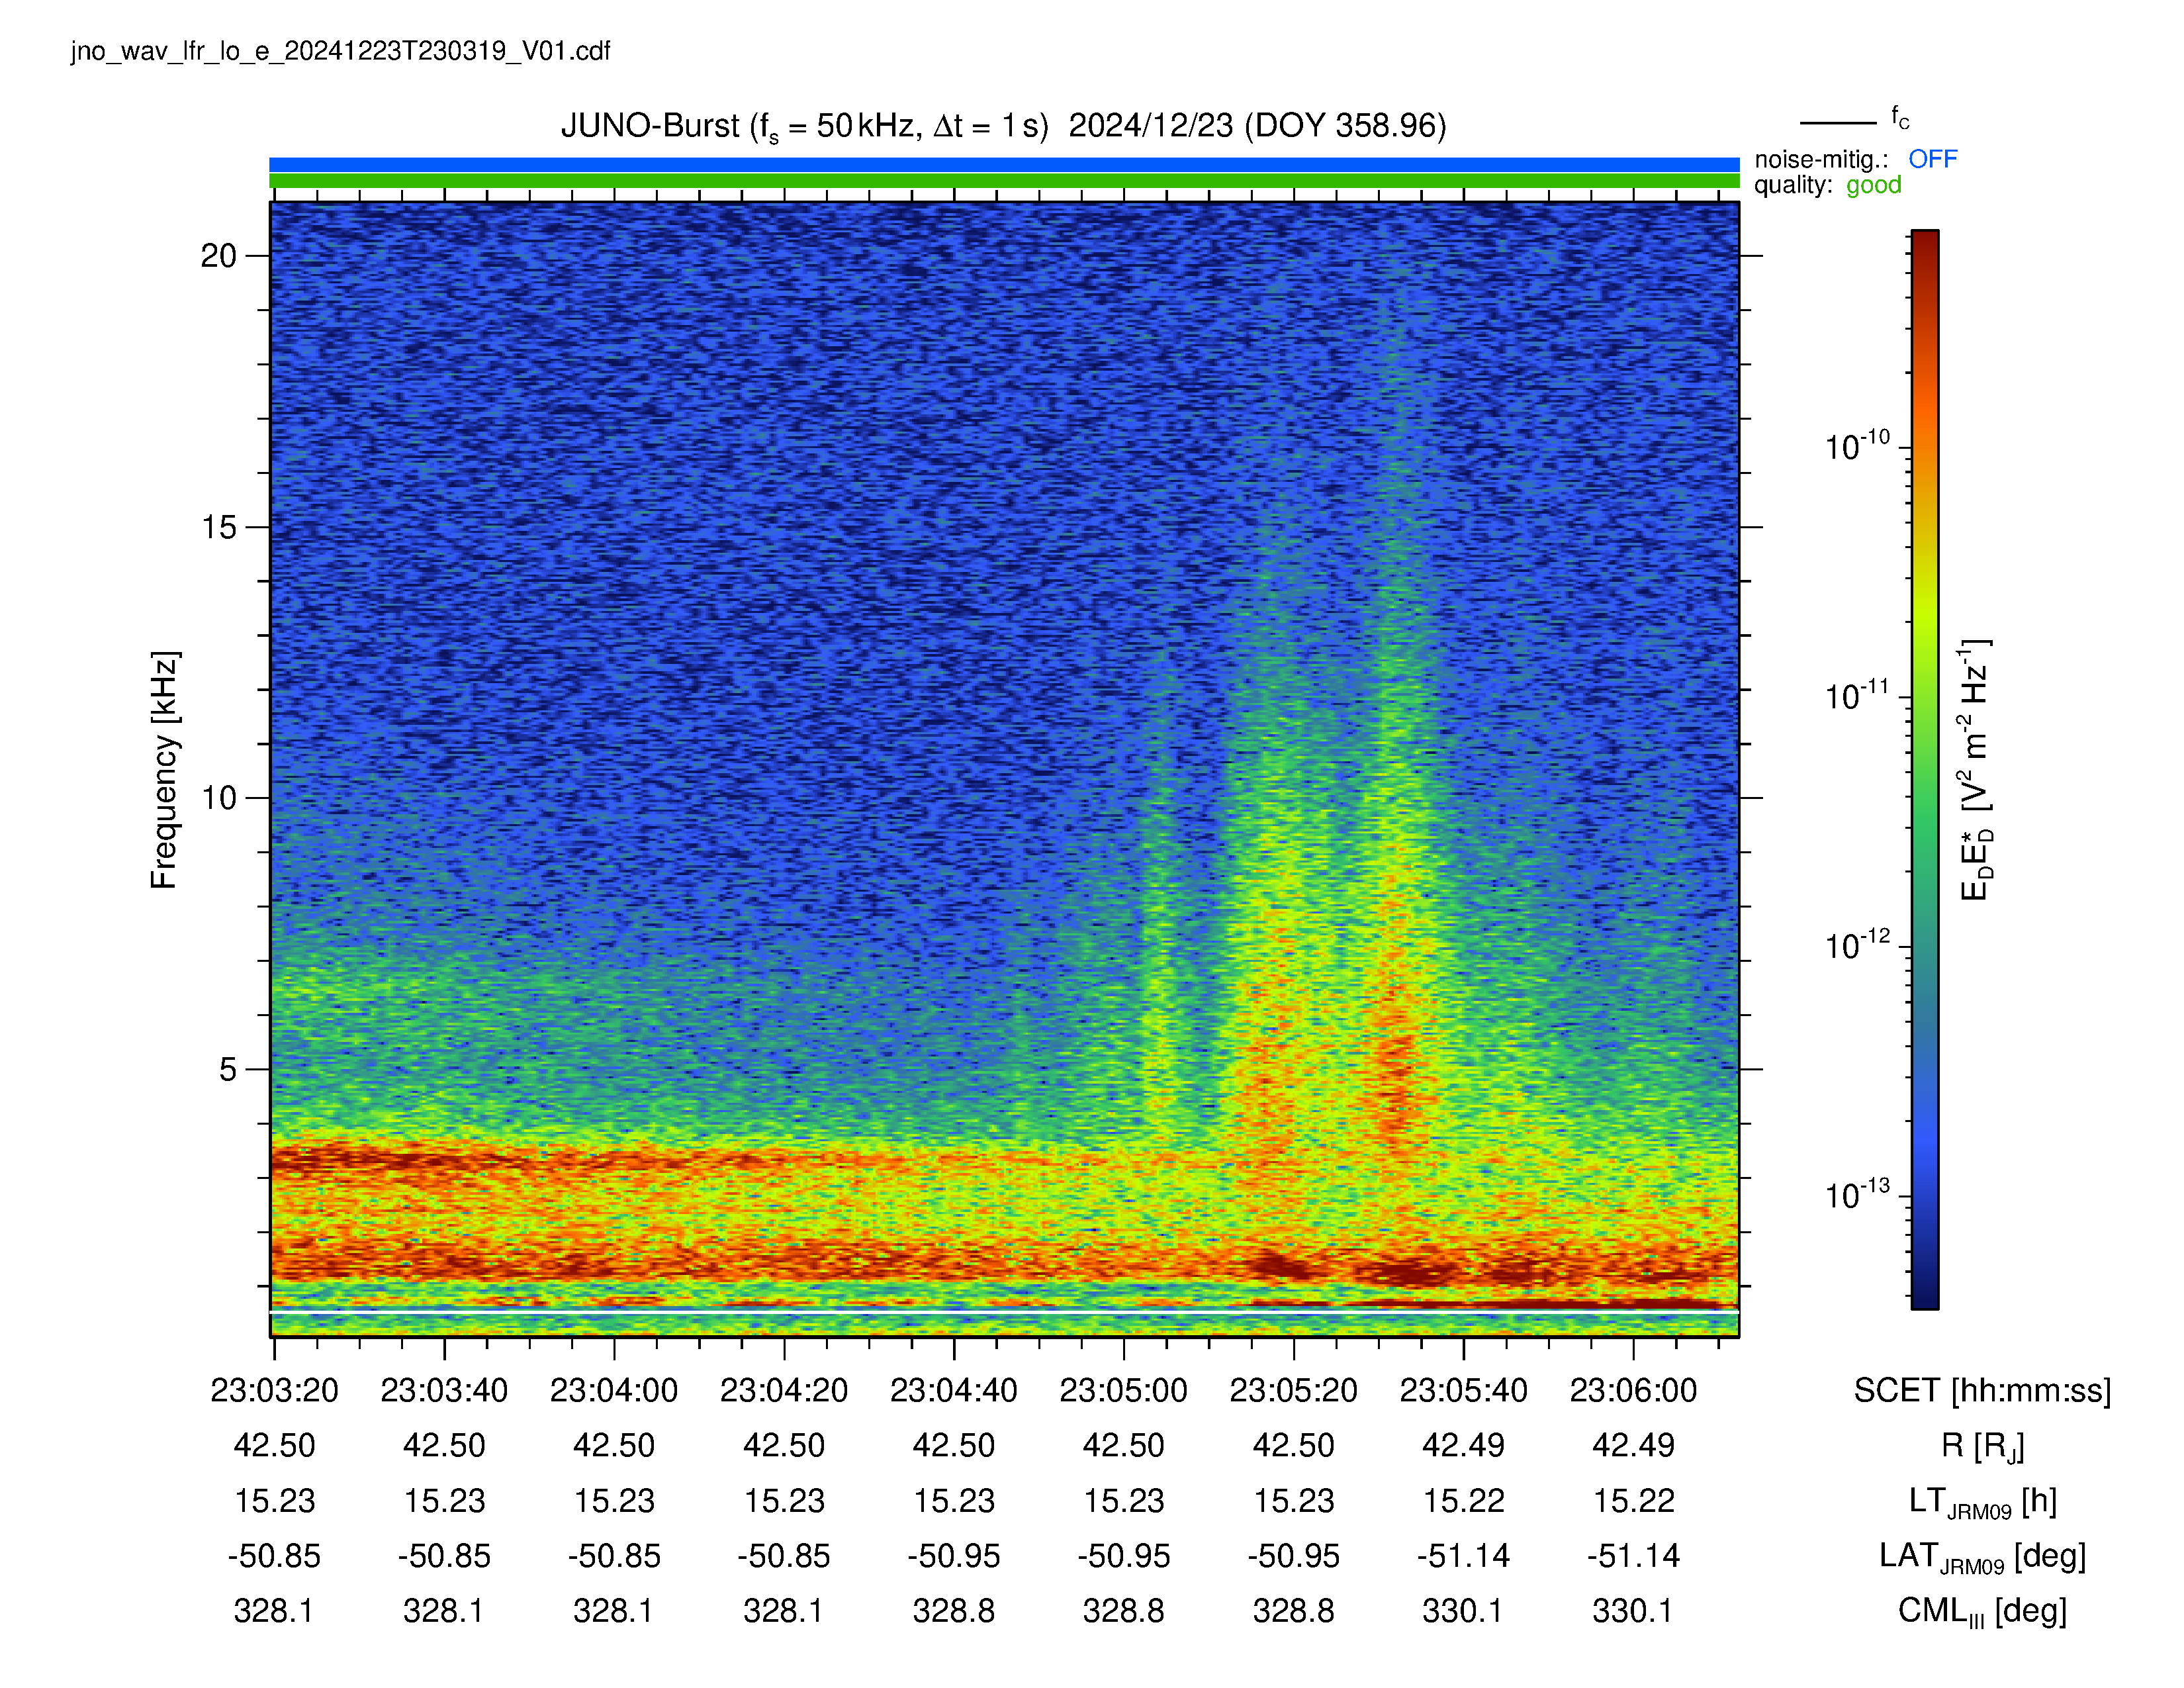Click the 23:06:00 time axis label

pos(1633,1390)
